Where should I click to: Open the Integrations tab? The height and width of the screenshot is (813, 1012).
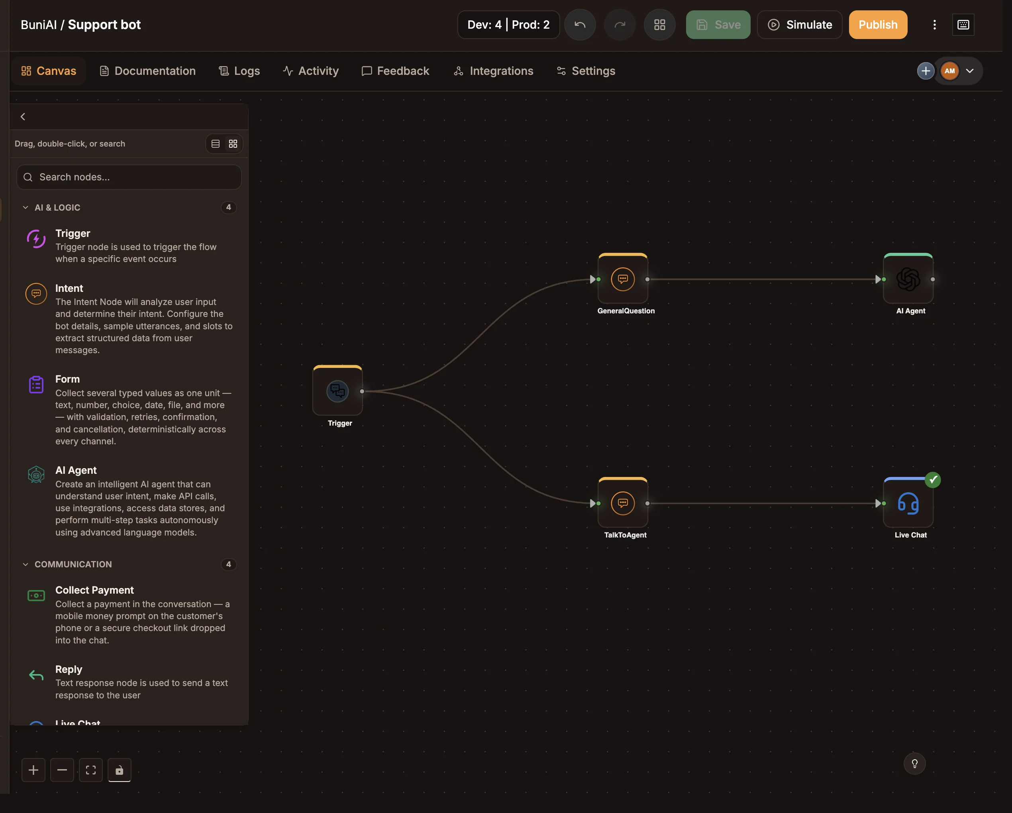(x=494, y=71)
